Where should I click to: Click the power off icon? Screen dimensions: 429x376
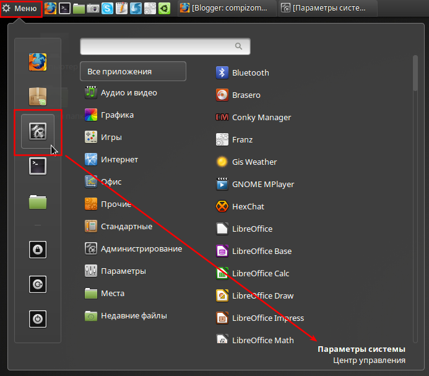tap(38, 319)
